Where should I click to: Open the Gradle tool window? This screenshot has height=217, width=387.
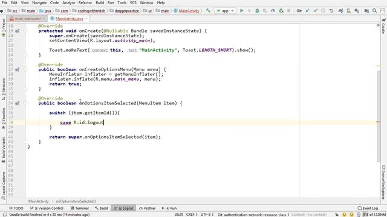click(x=383, y=27)
